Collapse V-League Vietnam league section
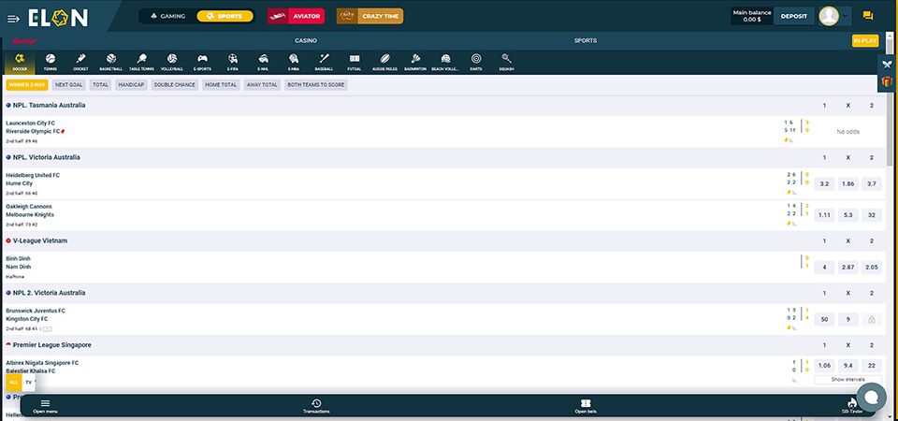Viewport: 898px width, 421px height. tap(443, 240)
